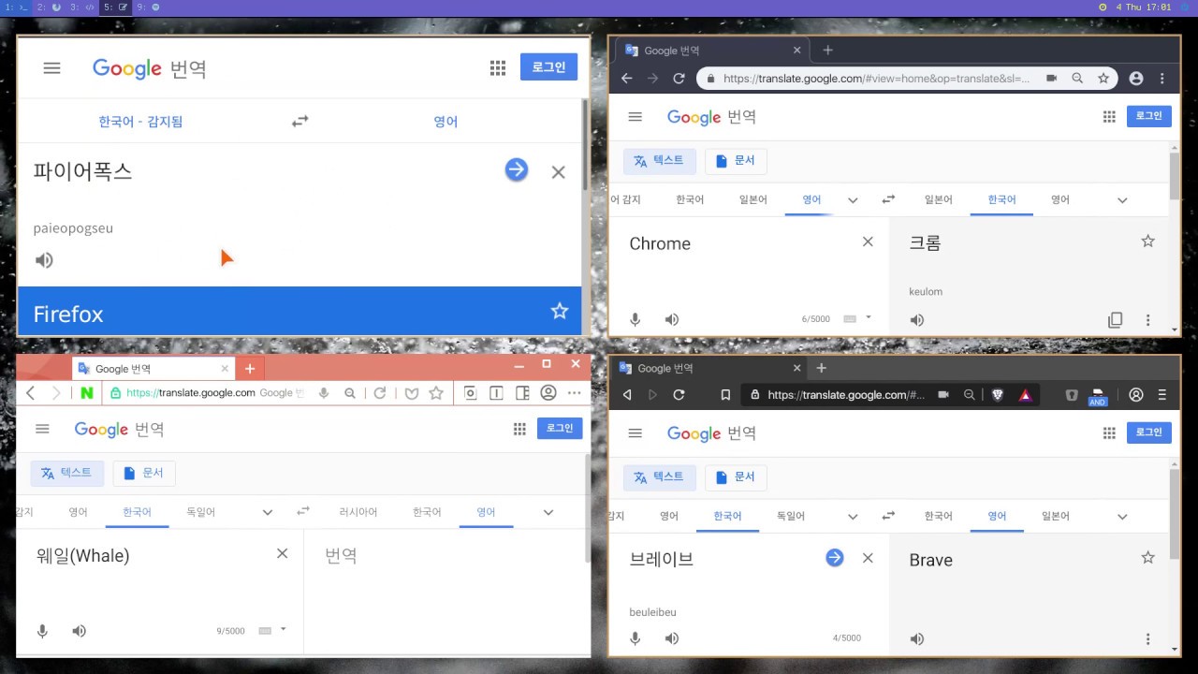Copy the 크롬 translation
Image resolution: width=1198 pixels, height=674 pixels.
point(1116,320)
